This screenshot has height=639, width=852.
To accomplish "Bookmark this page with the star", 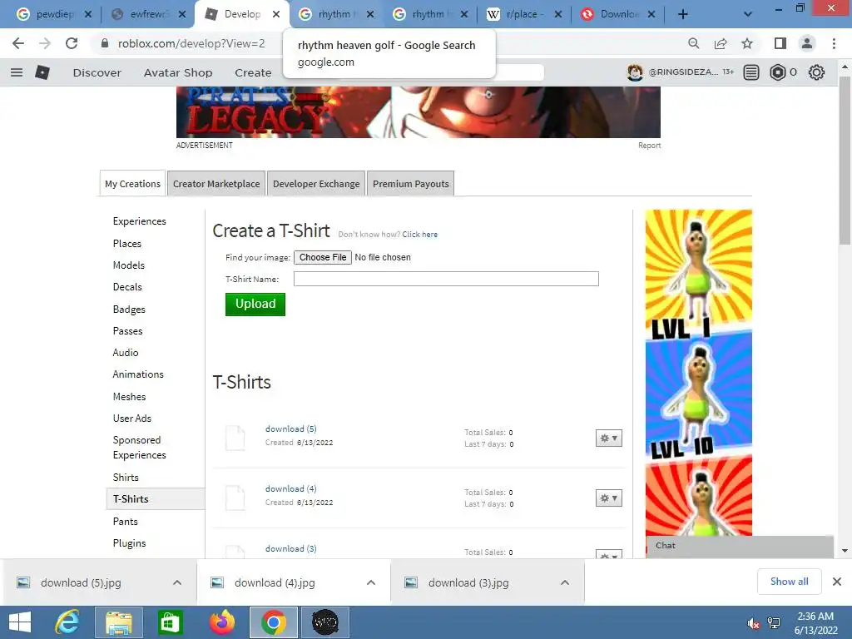I will click(747, 43).
